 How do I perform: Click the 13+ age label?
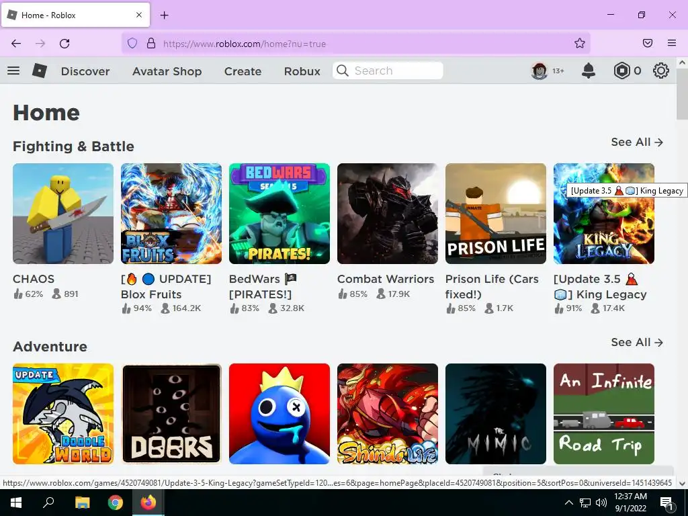558,71
